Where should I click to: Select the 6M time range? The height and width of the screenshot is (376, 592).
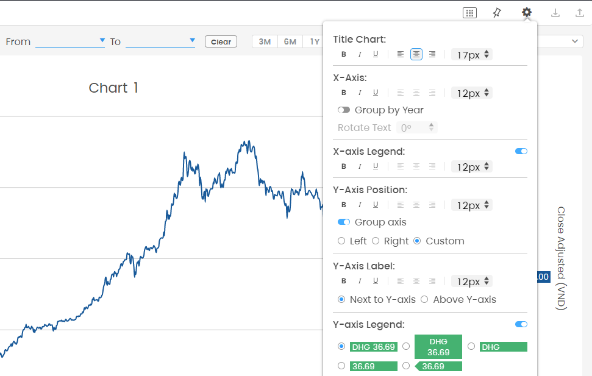290,41
